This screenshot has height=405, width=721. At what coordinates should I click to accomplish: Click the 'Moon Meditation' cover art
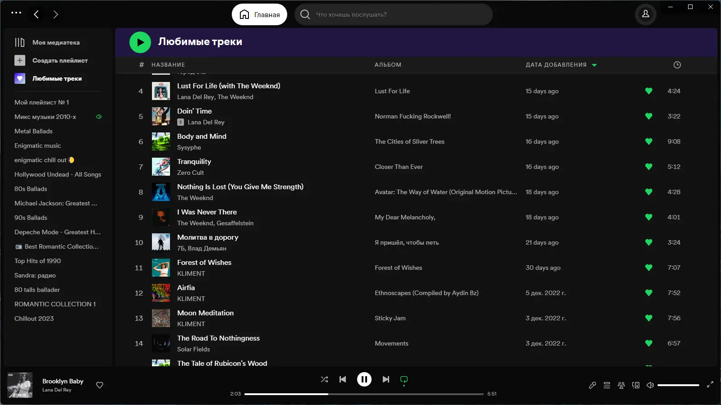[x=161, y=318]
